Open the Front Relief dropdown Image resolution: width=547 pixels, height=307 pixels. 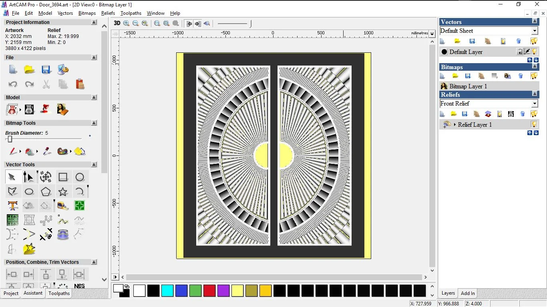tap(535, 104)
